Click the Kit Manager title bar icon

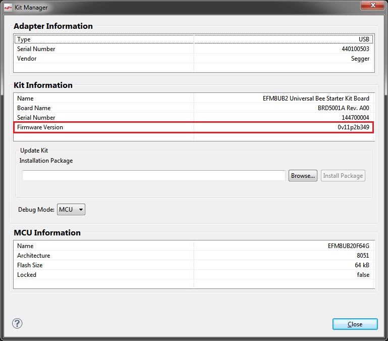click(8, 7)
